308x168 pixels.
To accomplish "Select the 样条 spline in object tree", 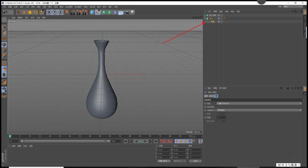I will 213,22.
